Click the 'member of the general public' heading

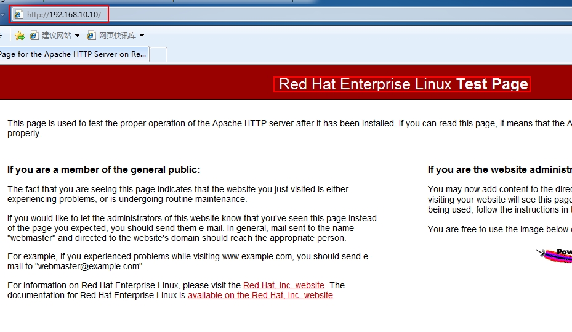click(x=103, y=170)
